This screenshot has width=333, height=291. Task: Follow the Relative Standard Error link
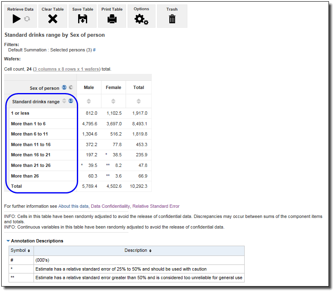[x=156, y=206]
